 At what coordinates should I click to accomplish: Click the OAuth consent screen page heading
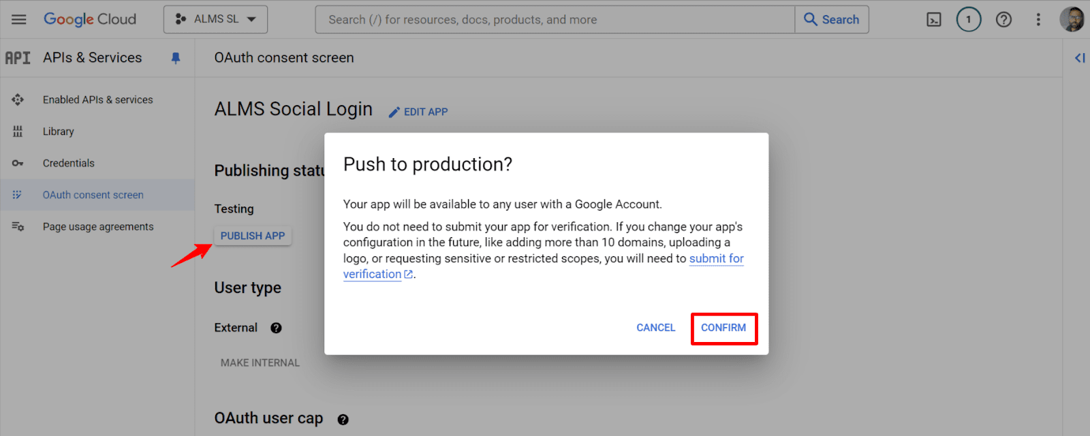point(284,58)
